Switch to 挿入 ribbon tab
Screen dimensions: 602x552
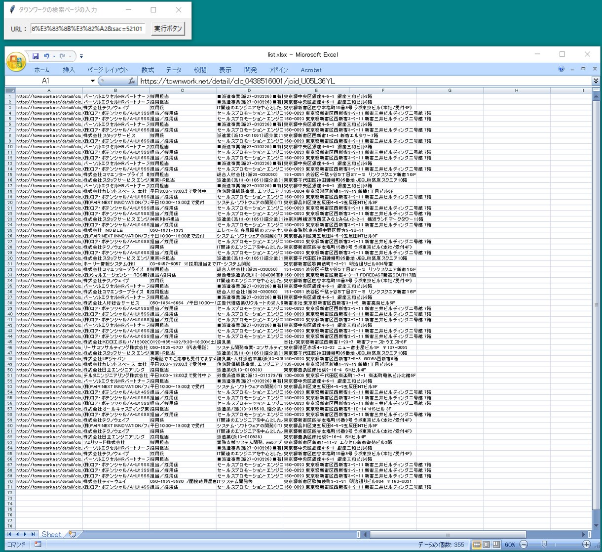point(69,70)
